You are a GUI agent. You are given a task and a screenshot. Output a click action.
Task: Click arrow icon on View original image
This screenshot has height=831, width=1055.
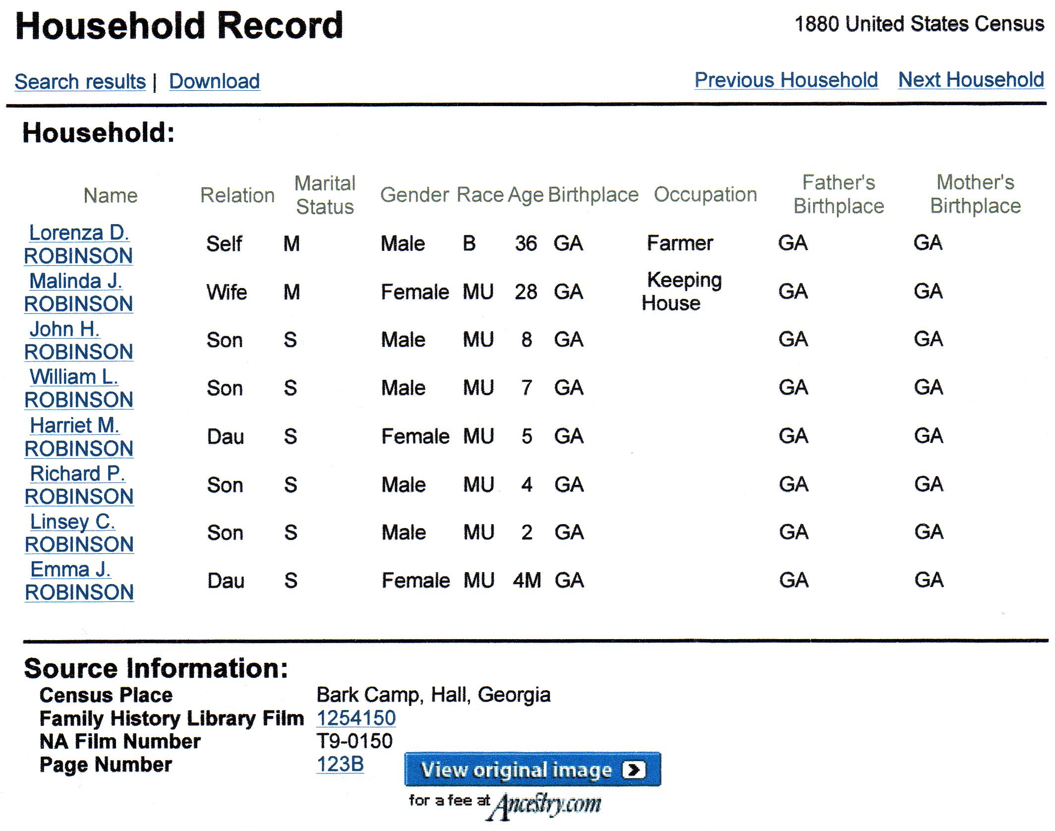coord(635,770)
